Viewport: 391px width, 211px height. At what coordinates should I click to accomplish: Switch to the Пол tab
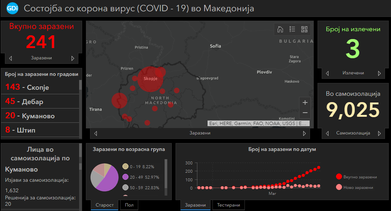tap(129, 205)
